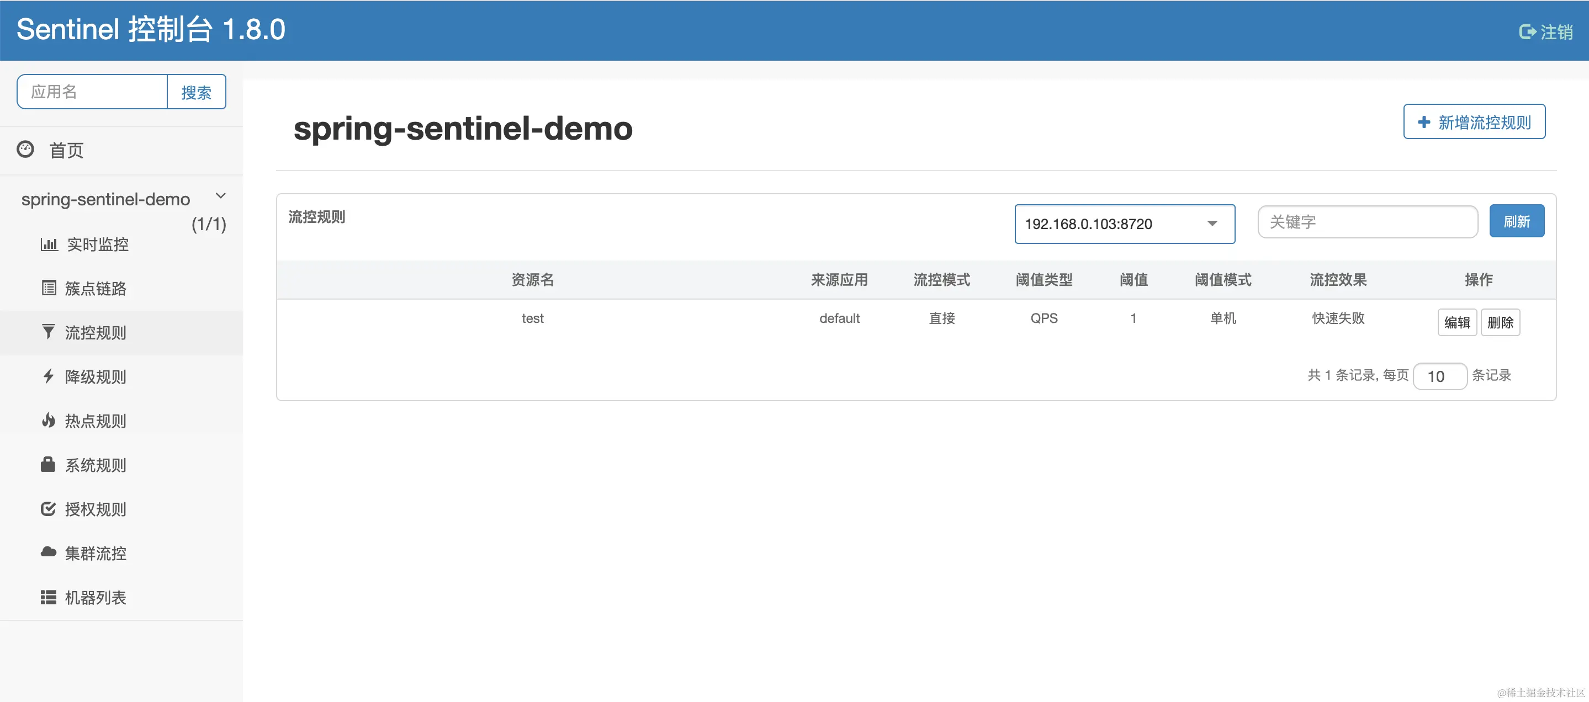Viewport: 1589px width, 702px height.
Task: Click the records-per-page field showing 10
Action: click(1439, 376)
